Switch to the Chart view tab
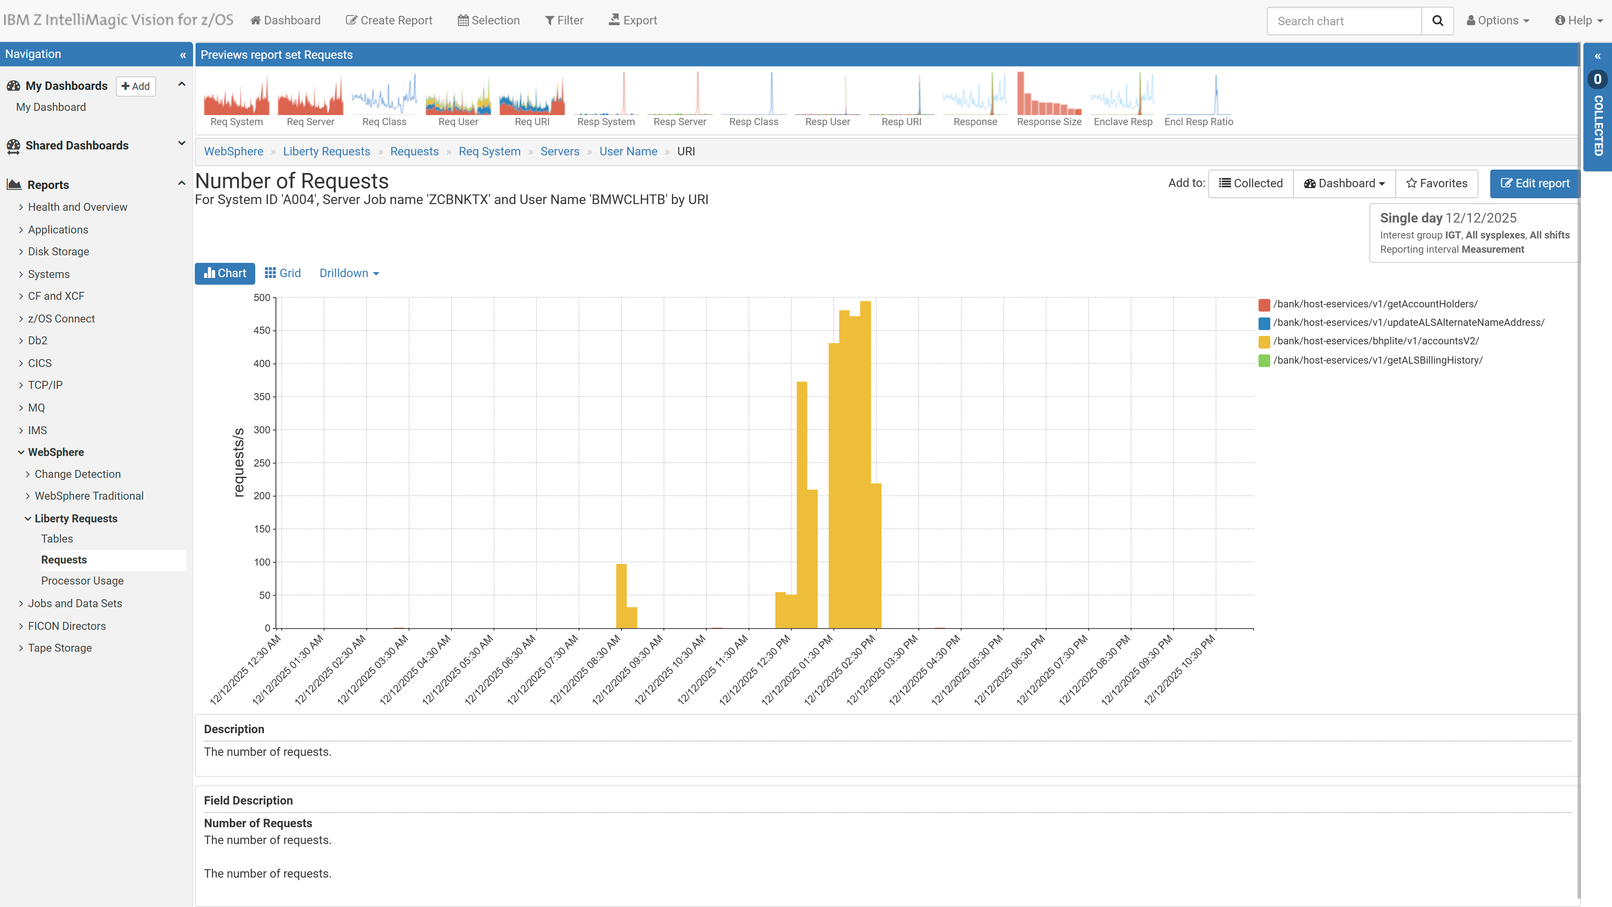Viewport: 1612px width, 907px height. (x=225, y=273)
